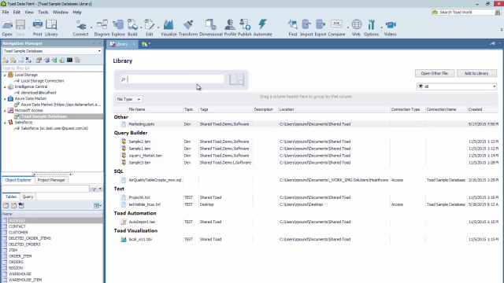Select the WAREHOUSE table in Object Explorer
Viewport: 504px width, 283px height.
(x=20, y=274)
